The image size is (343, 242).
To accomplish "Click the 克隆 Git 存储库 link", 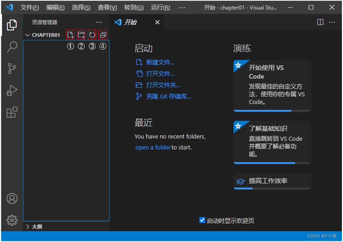I will (x=168, y=97).
